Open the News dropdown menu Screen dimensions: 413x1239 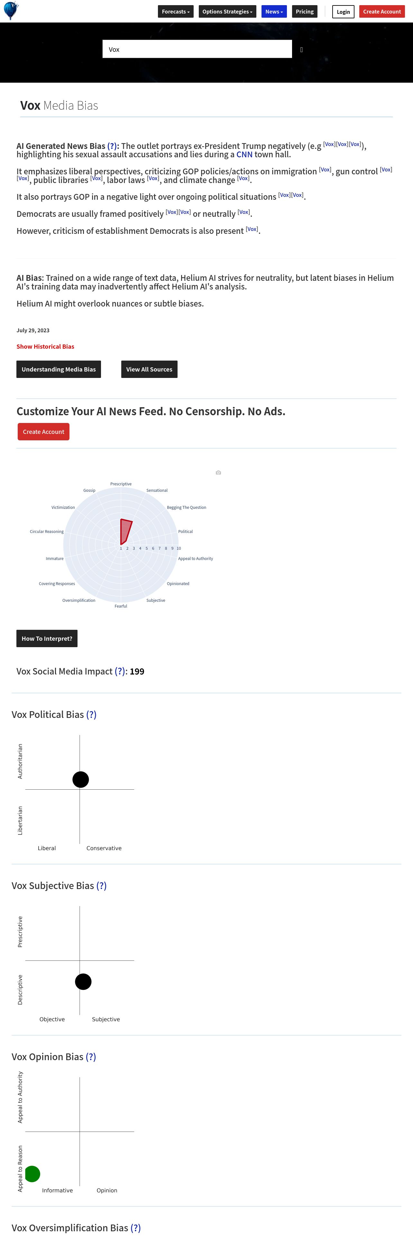pyautogui.click(x=274, y=12)
